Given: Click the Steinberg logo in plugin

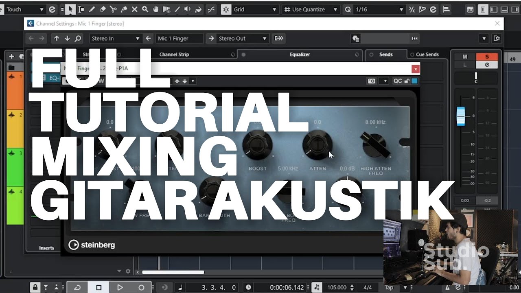Looking at the screenshot, I should (x=92, y=245).
